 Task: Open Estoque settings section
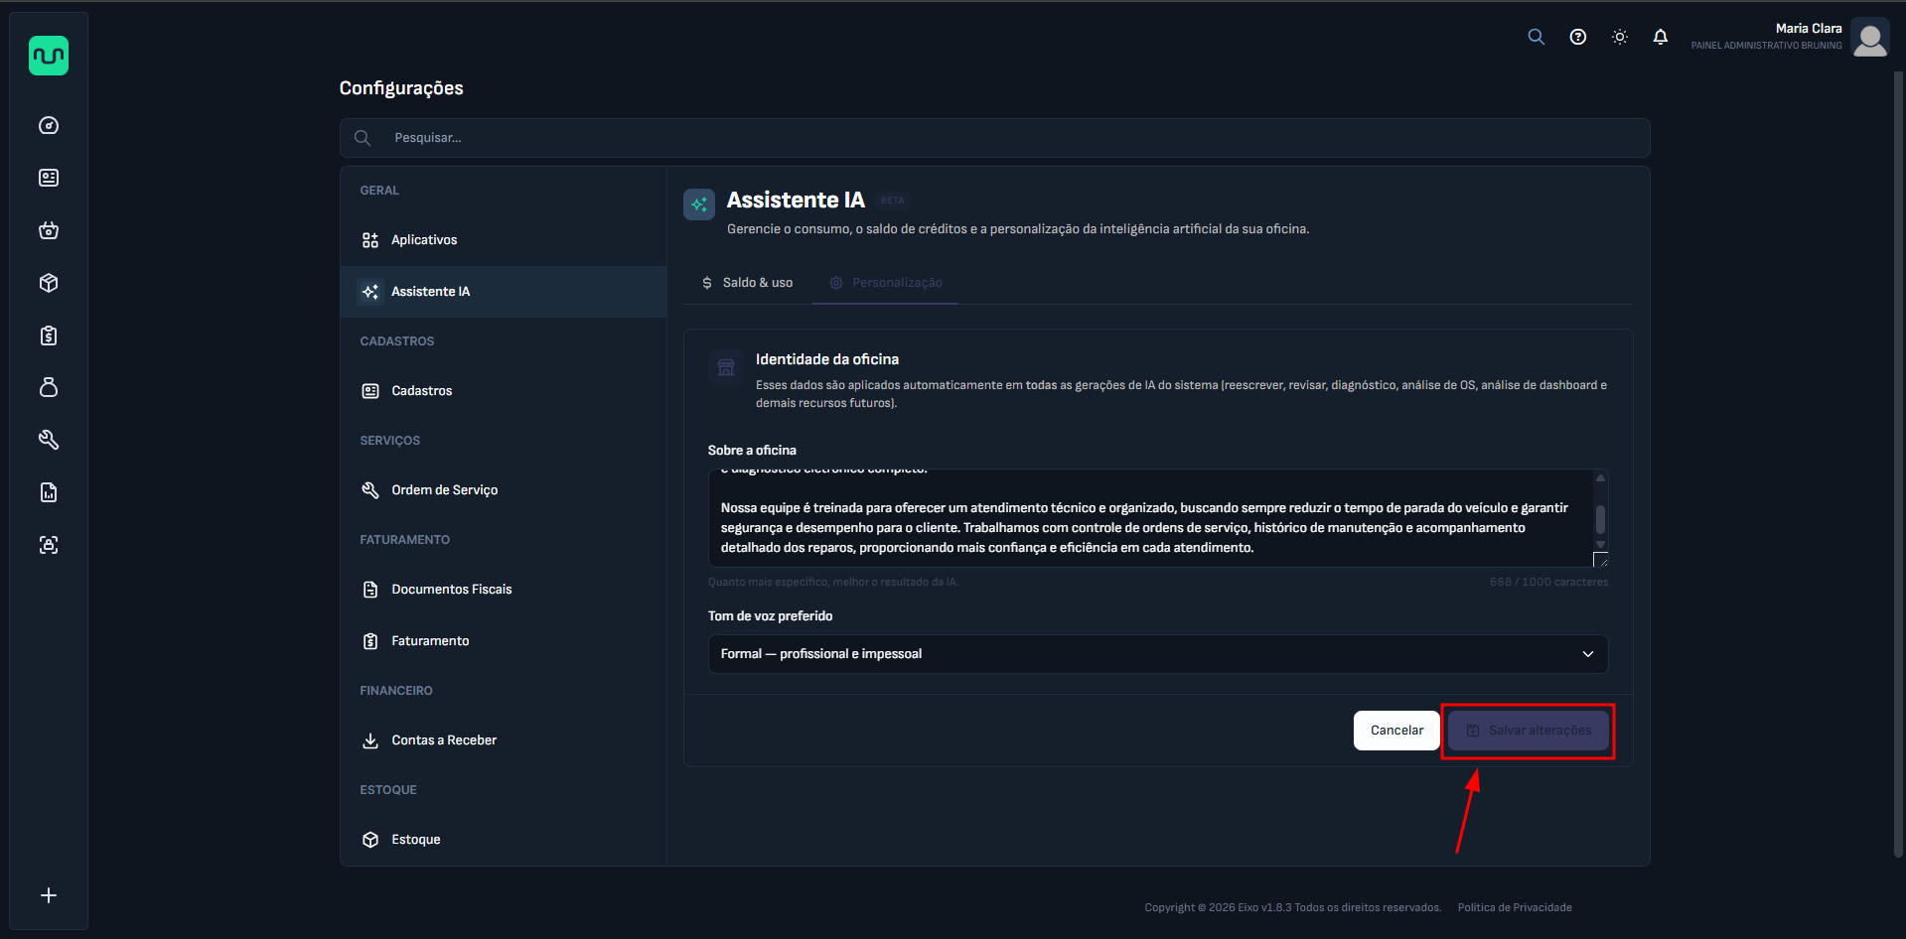(x=504, y=840)
